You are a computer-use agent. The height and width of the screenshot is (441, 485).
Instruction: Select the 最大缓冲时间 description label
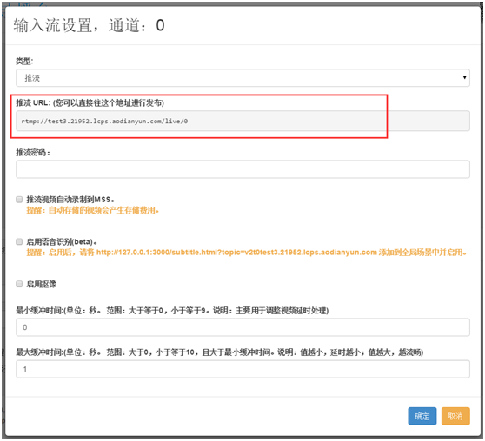tap(220, 352)
